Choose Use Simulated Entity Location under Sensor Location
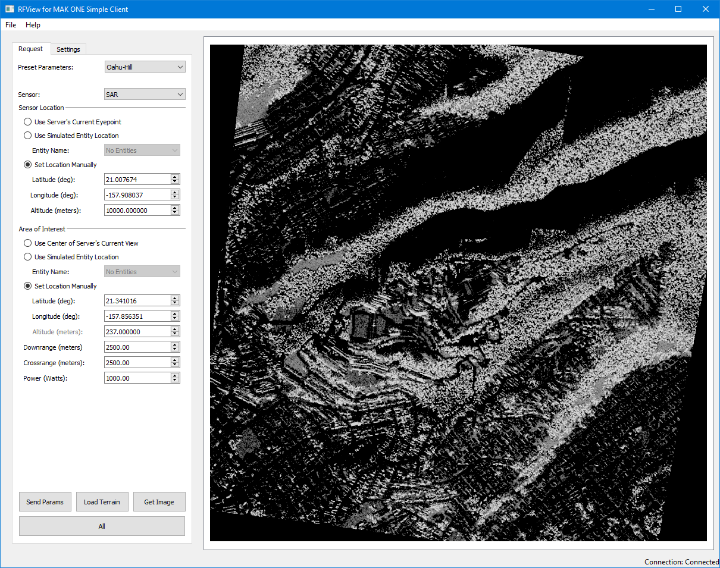This screenshot has height=568, width=720. (x=28, y=136)
